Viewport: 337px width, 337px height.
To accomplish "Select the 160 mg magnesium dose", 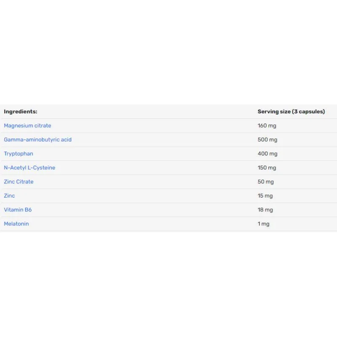I will pos(267,126).
